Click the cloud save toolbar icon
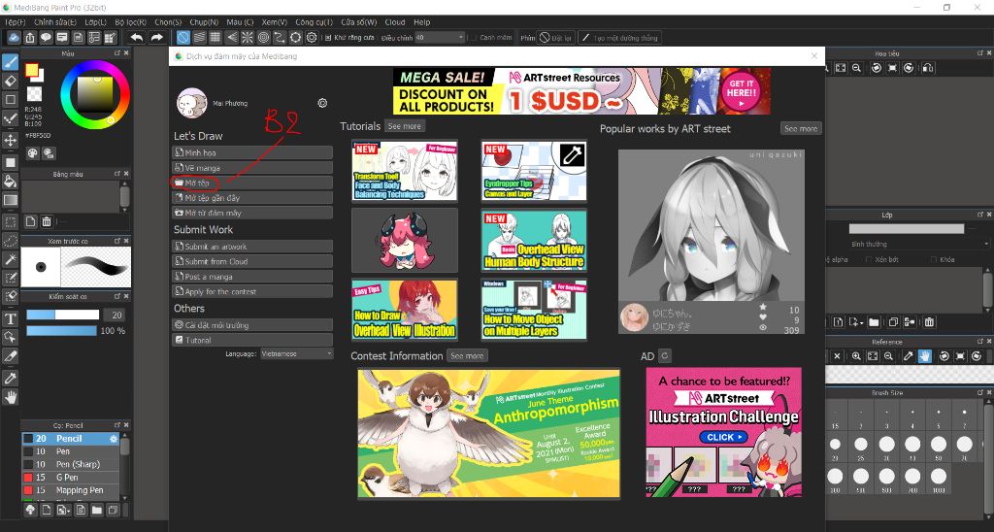 [x=14, y=38]
